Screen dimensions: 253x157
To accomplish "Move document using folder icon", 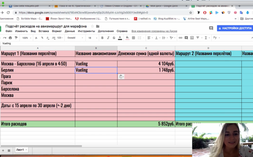I will [x=97, y=26].
